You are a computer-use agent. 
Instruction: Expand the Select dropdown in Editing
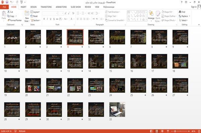click(x=184, y=20)
